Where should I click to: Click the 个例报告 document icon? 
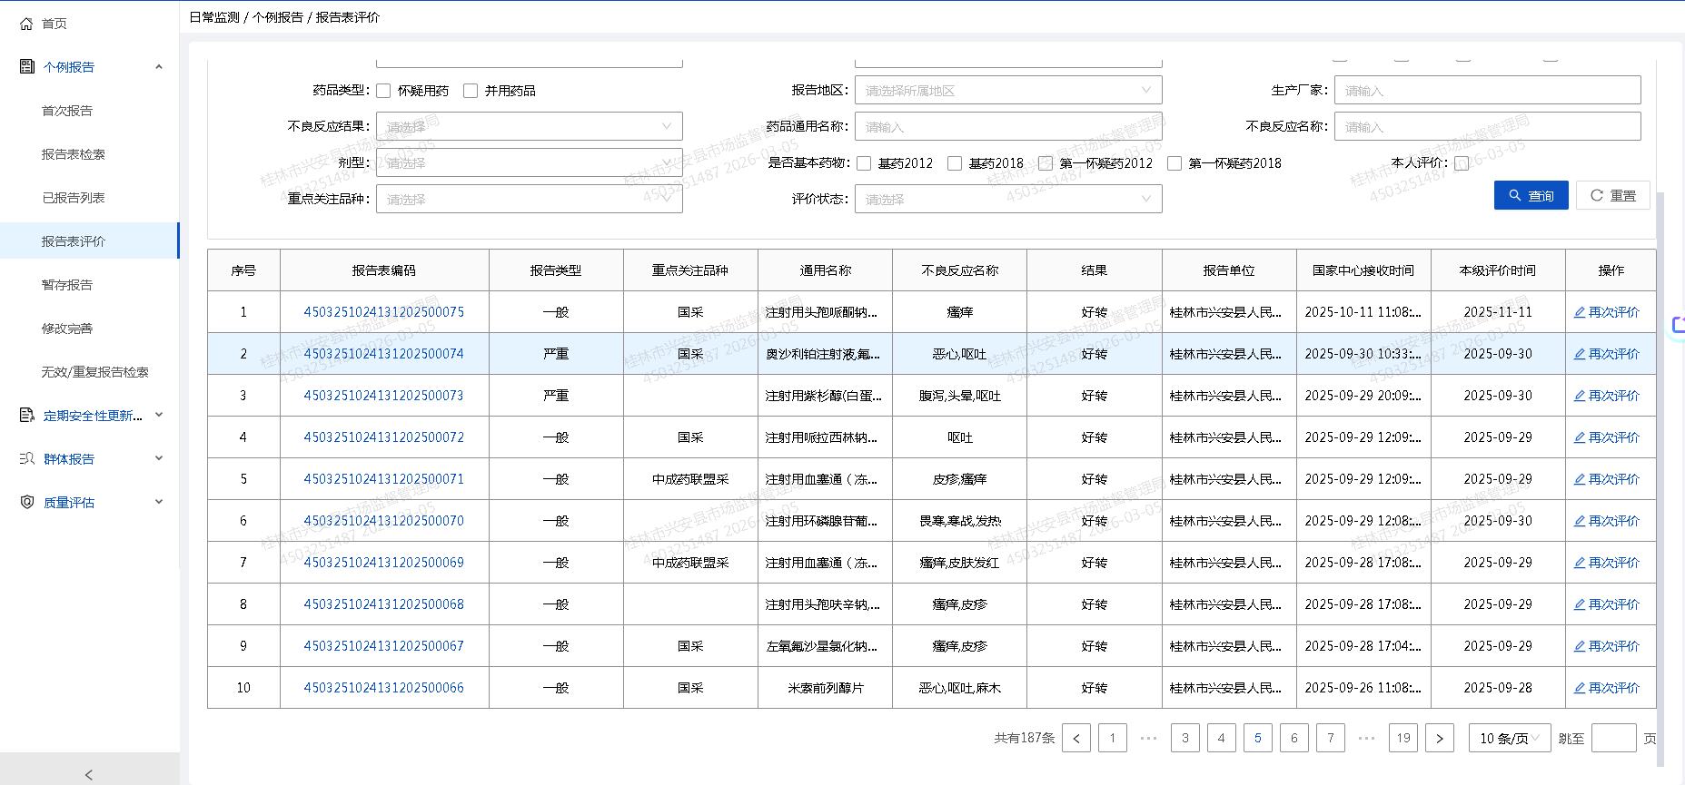coord(26,66)
